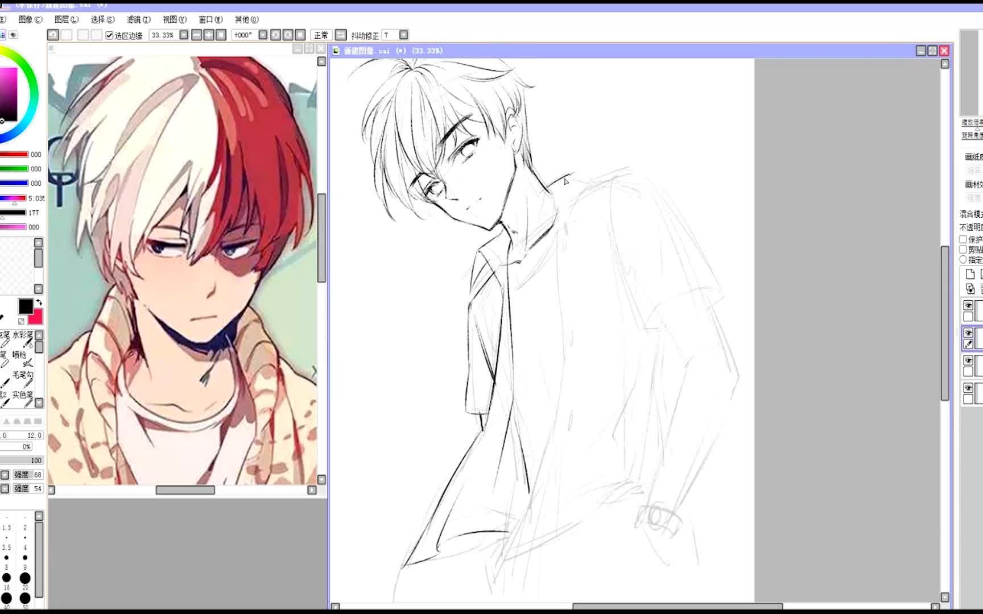
Task: Open the 其他(O) menu
Action: [x=246, y=19]
